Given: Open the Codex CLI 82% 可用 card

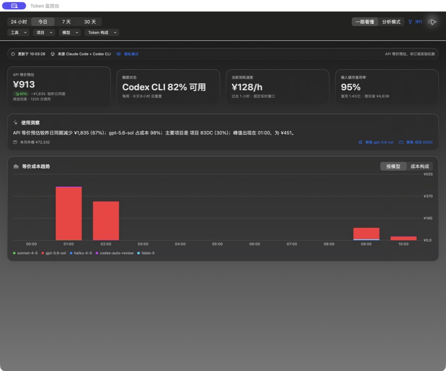Looking at the screenshot, I should pyautogui.click(x=168, y=86).
